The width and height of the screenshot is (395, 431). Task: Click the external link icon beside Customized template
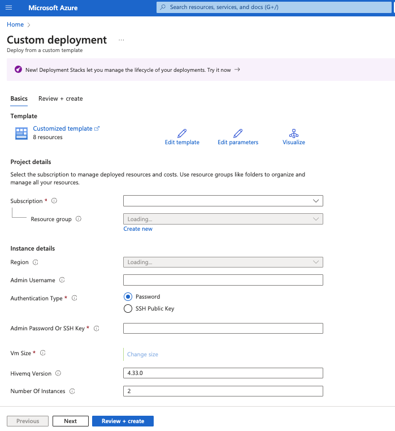(x=97, y=128)
